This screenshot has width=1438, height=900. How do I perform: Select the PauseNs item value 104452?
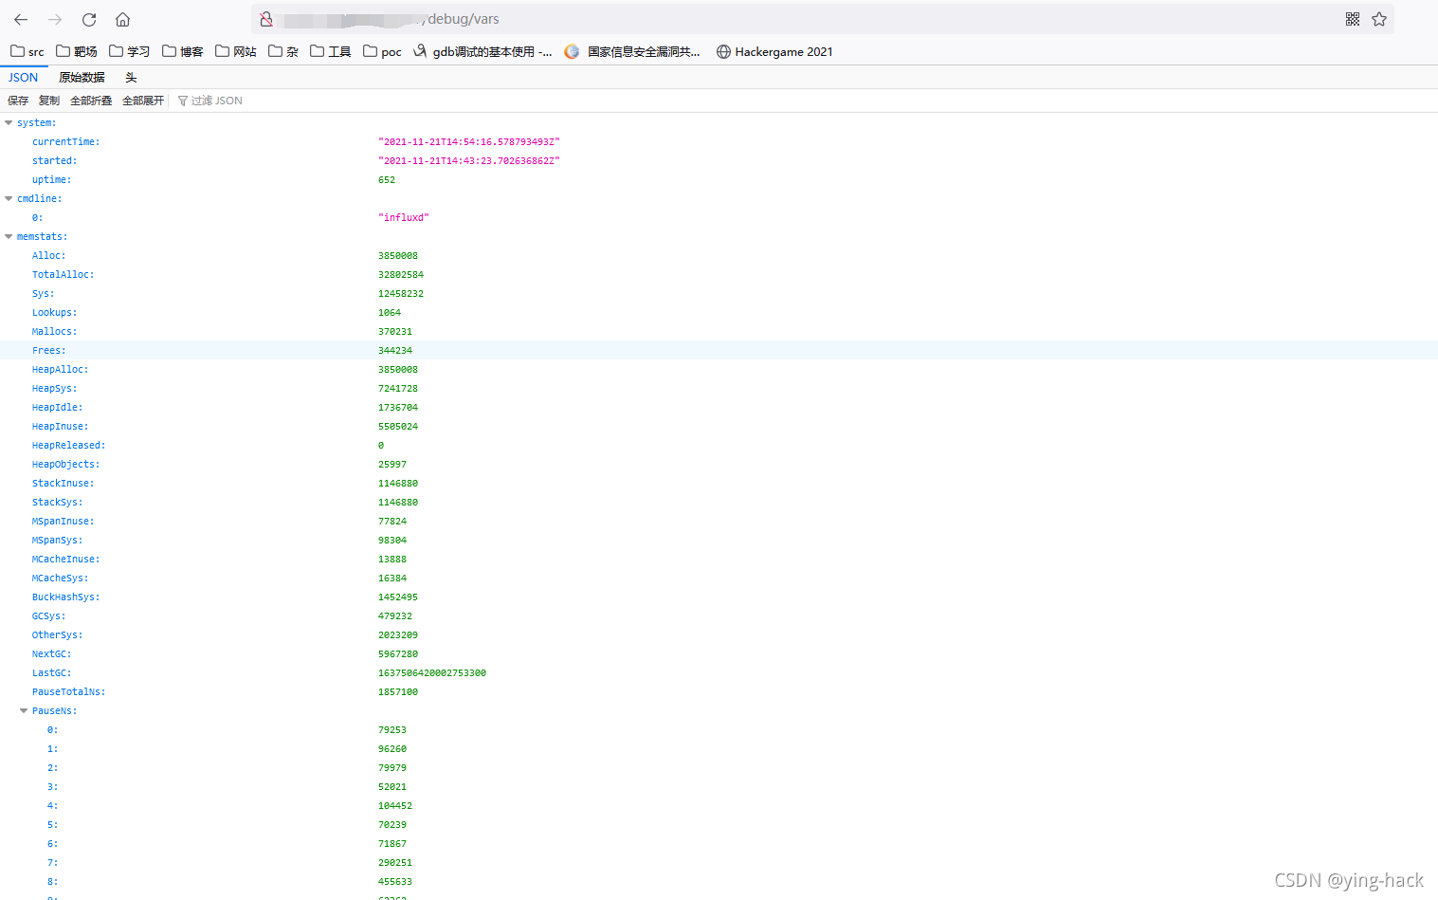[x=395, y=805]
